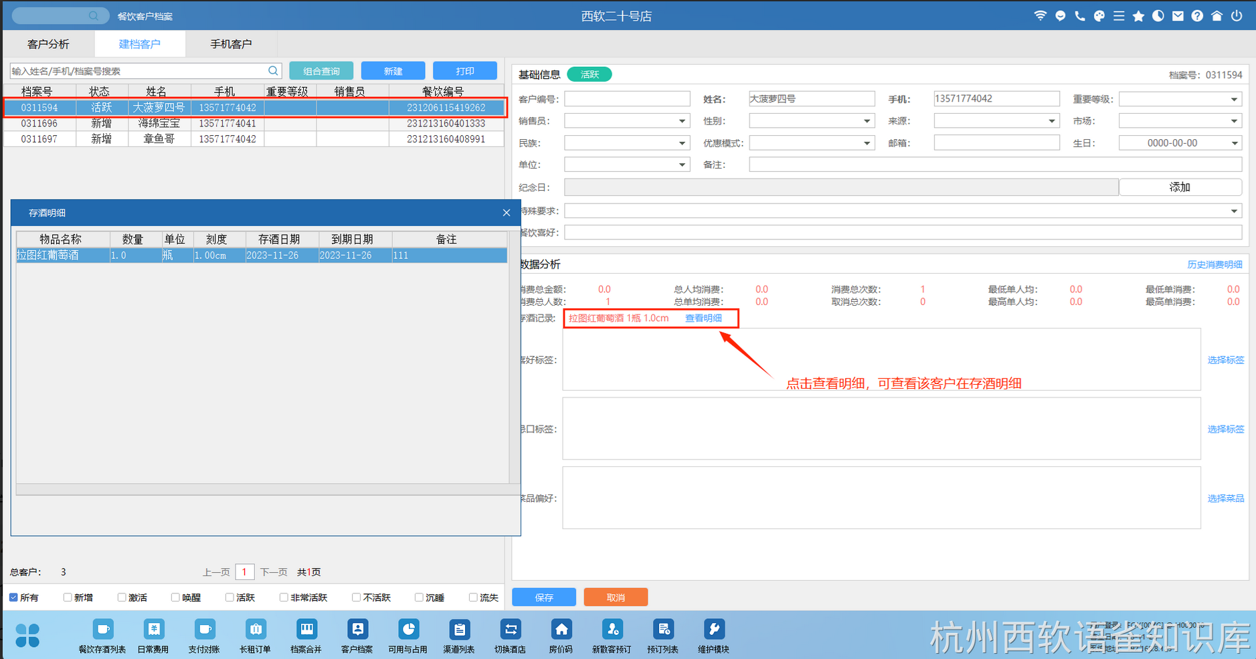The width and height of the screenshot is (1256, 659).
Task: Toggle the 唤醒 filter checkbox
Action: pos(175,597)
